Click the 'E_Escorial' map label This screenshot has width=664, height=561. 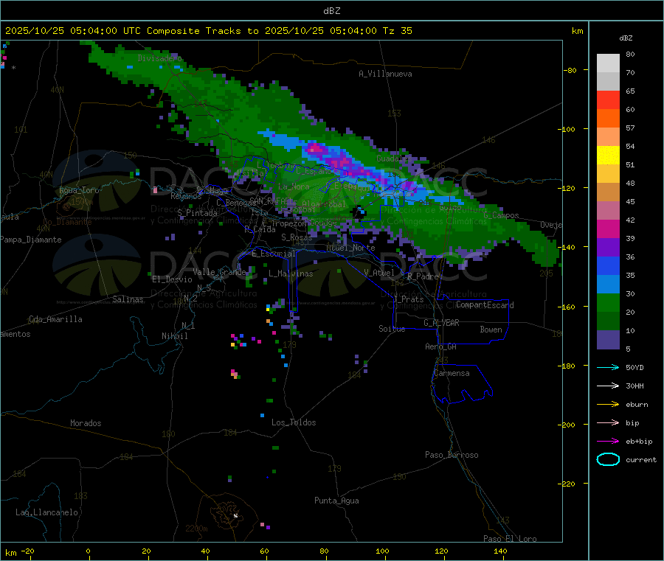274,254
